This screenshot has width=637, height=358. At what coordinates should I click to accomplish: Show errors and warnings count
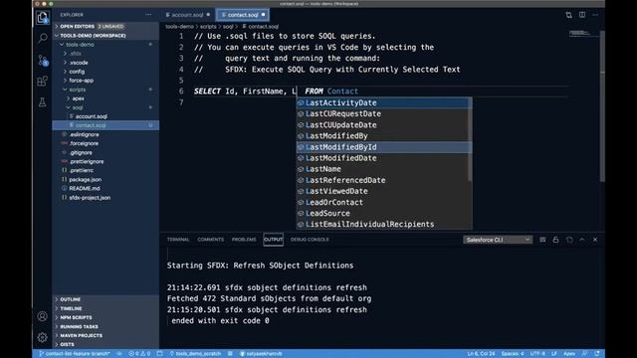[139, 354]
